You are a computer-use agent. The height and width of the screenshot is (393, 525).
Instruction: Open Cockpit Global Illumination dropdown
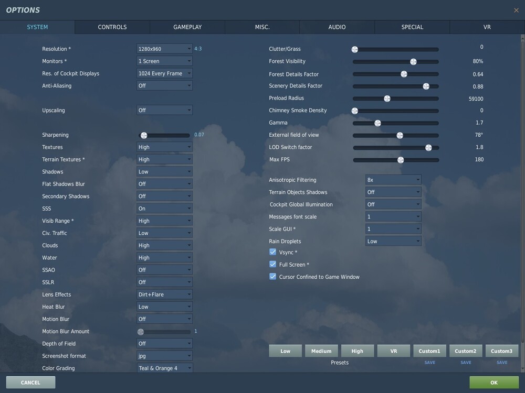[393, 204]
